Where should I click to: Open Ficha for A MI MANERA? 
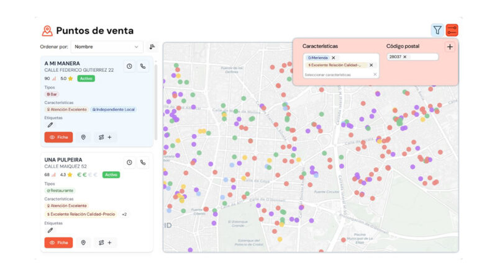58,137
